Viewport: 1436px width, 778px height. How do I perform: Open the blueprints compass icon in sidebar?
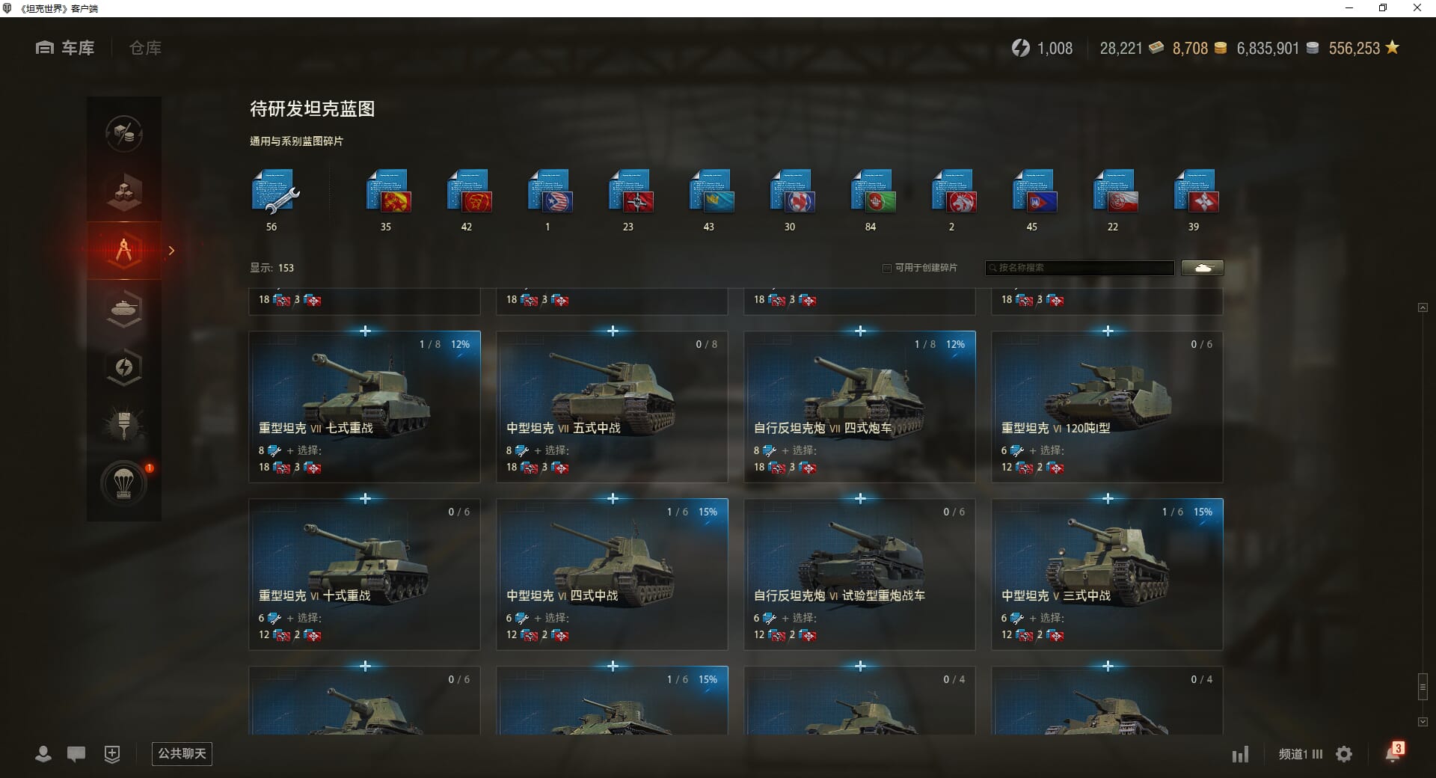[x=124, y=251]
